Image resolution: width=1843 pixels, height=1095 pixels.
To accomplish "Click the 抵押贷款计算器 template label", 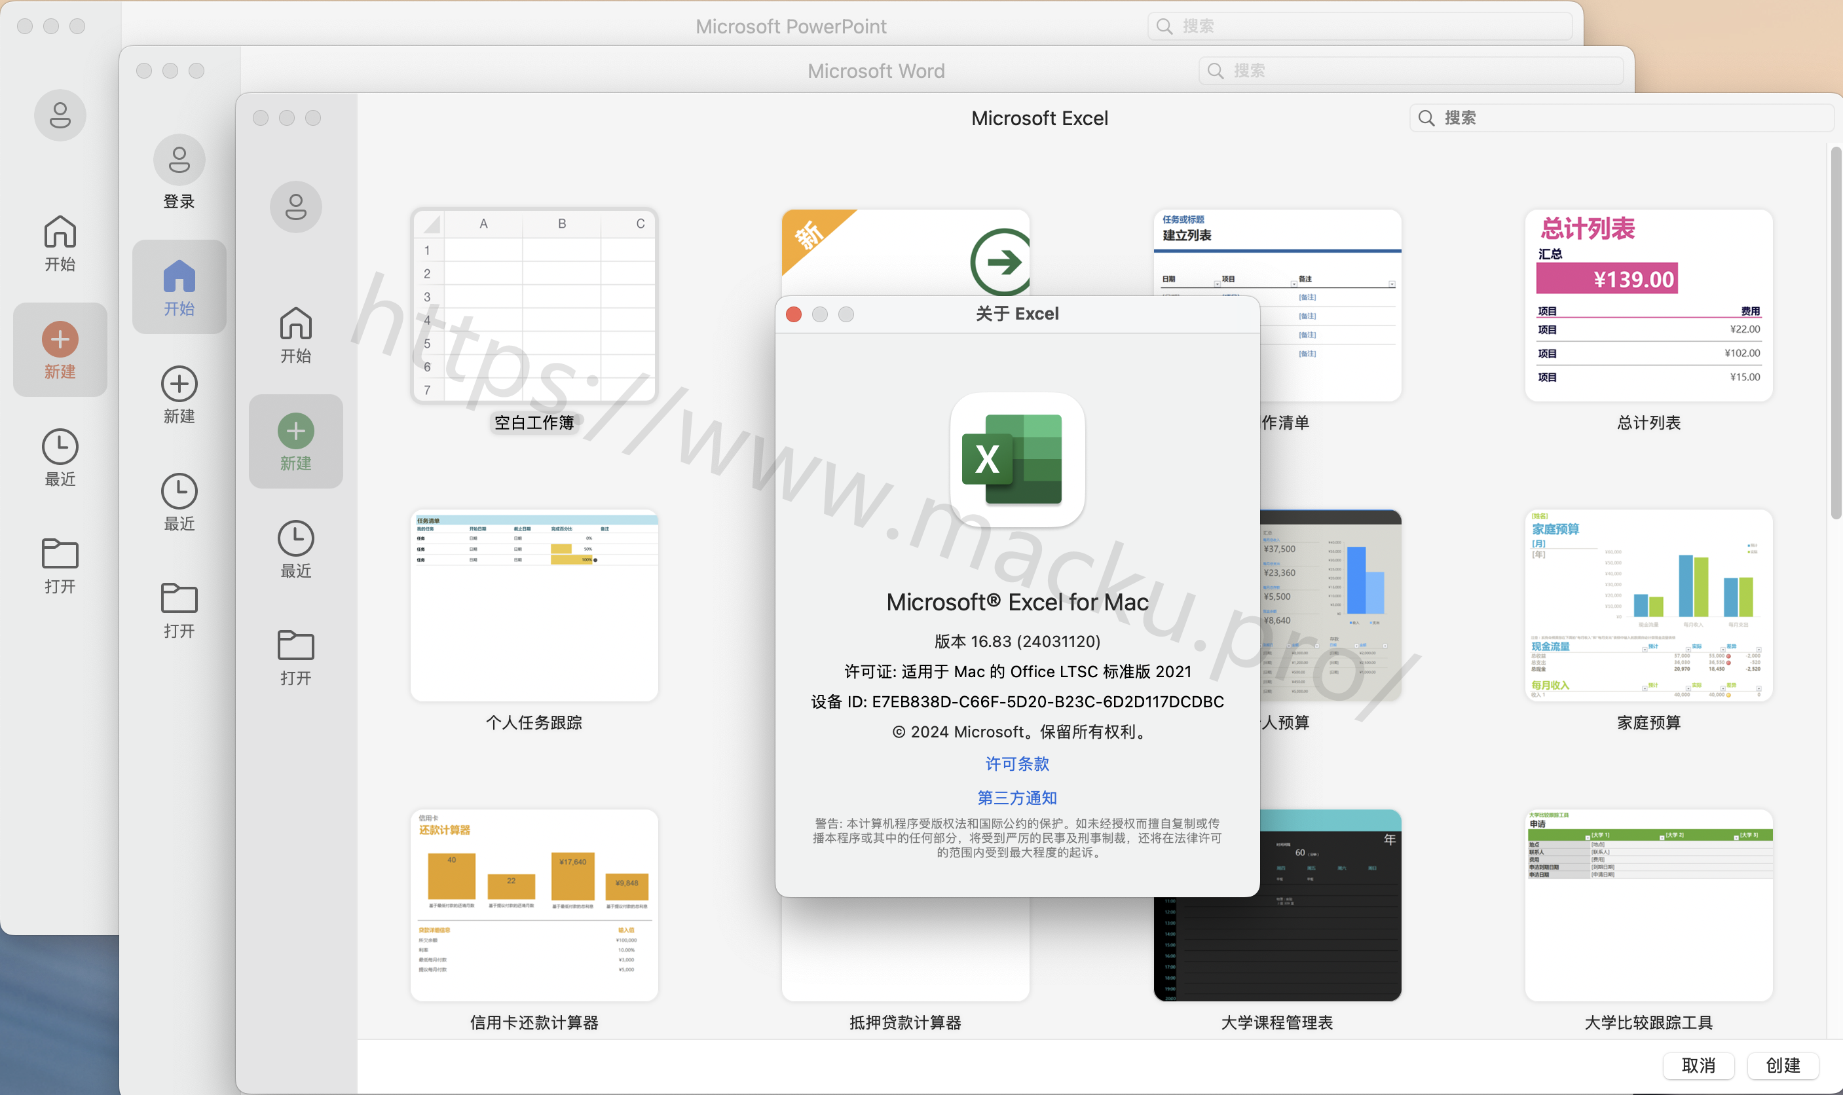I will [905, 1023].
